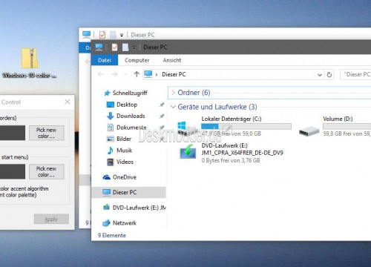The width and height of the screenshot is (371, 267).
Task: Click the pin icon next to Desktop
Action: pyautogui.click(x=162, y=105)
